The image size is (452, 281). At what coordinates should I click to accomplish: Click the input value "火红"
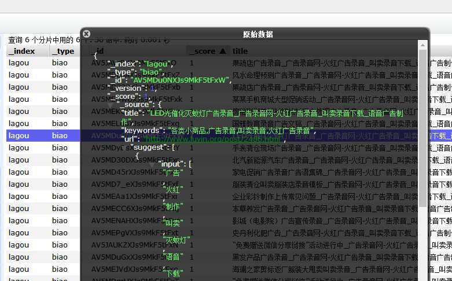pyautogui.click(x=173, y=190)
